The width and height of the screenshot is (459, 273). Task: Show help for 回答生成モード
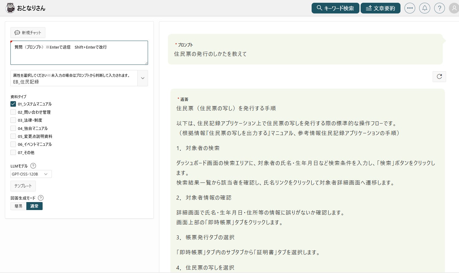tap(40, 198)
